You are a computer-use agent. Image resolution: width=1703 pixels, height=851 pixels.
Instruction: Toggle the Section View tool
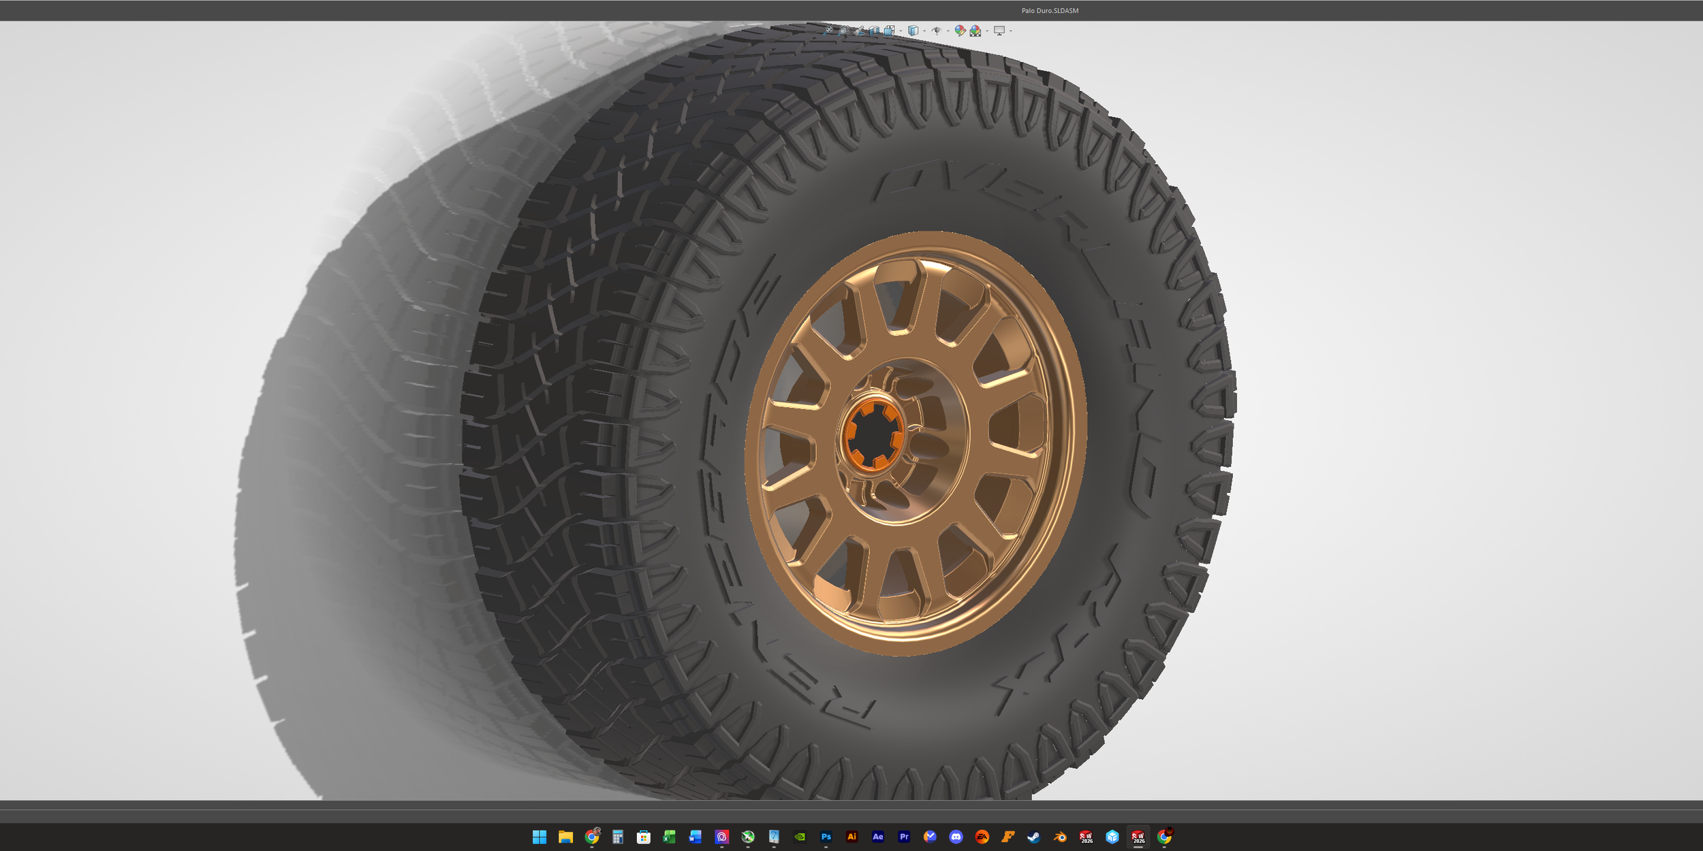coord(874,31)
